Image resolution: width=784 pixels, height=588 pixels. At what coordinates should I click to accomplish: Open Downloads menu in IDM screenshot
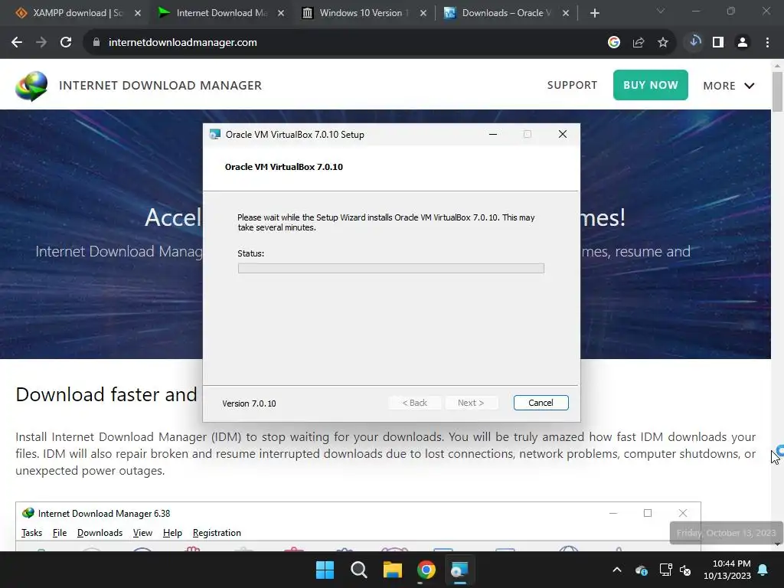[x=100, y=533]
